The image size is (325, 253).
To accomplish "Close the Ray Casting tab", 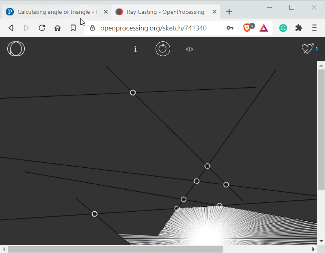I will (x=214, y=12).
